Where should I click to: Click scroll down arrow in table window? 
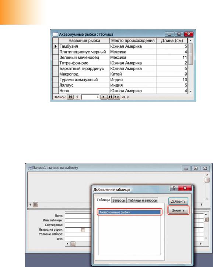(x=191, y=92)
